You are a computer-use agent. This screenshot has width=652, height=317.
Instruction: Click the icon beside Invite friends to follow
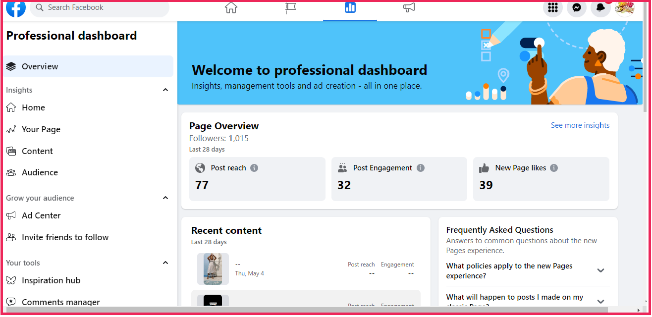tap(11, 237)
